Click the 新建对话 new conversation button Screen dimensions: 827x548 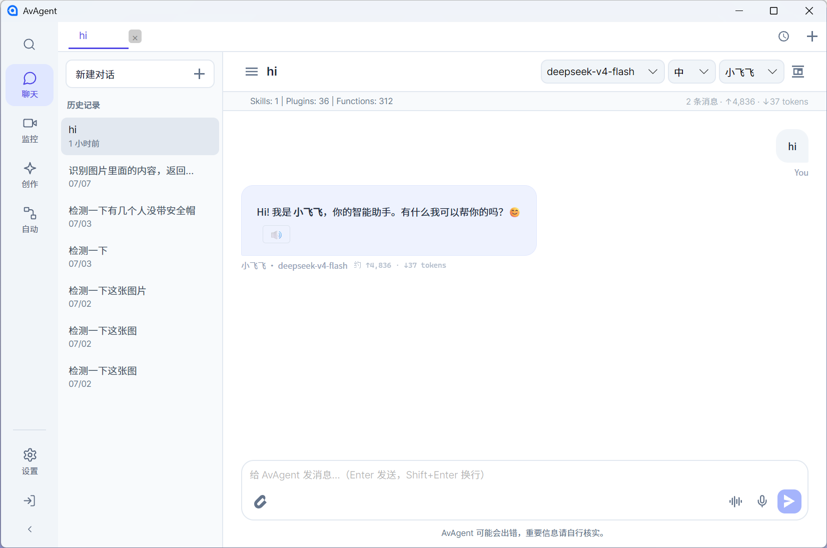pyautogui.click(x=140, y=74)
